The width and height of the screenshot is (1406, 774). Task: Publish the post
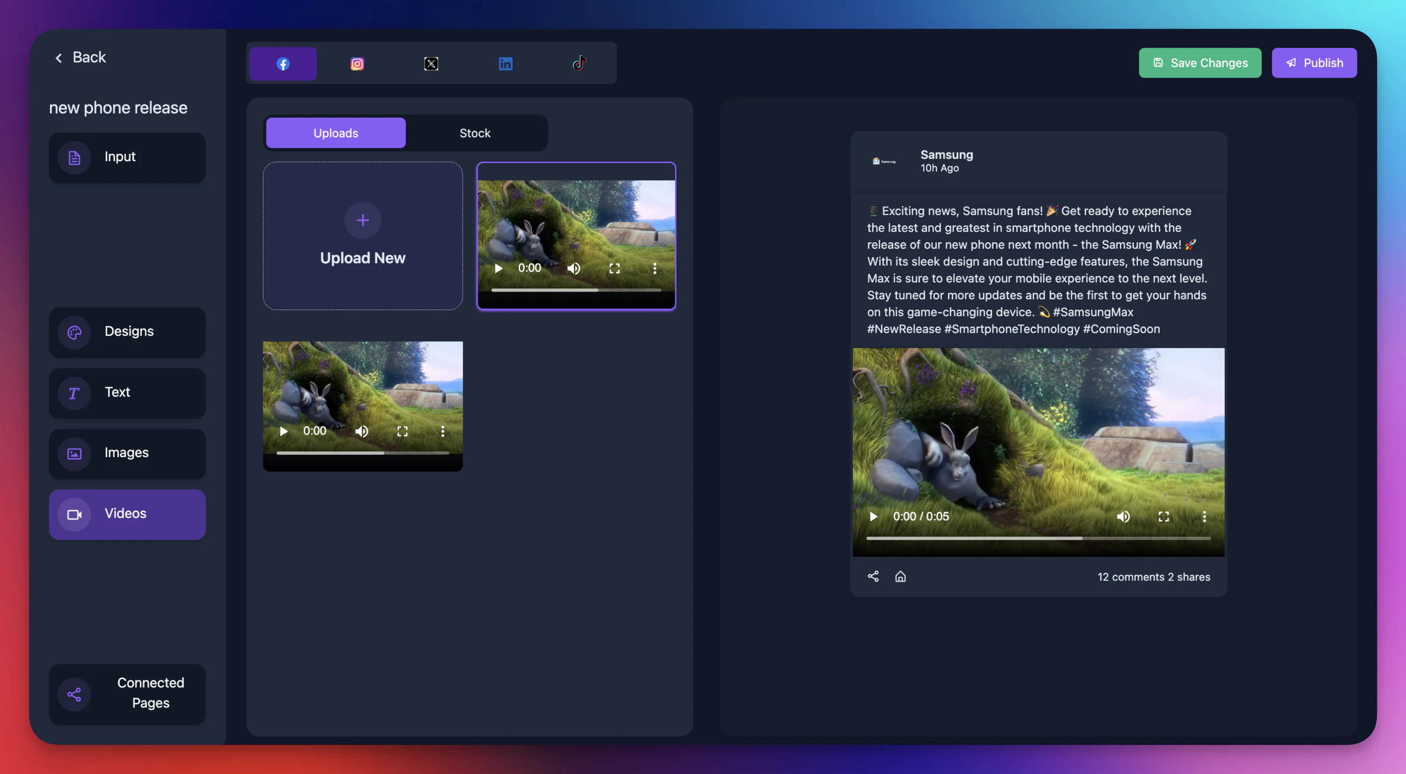pos(1314,63)
